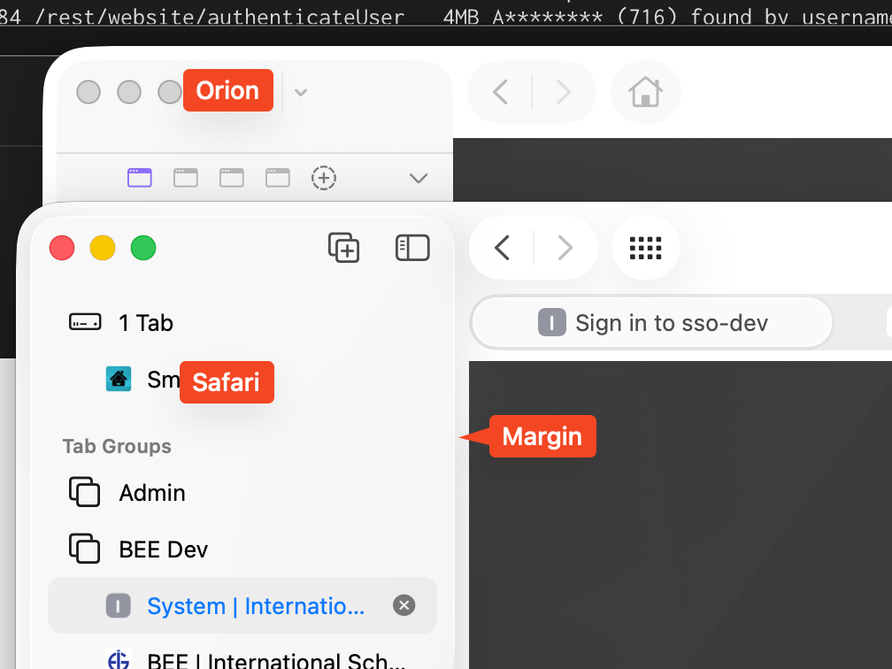Go back in the Orion window
The image size is (892, 669).
point(501,92)
